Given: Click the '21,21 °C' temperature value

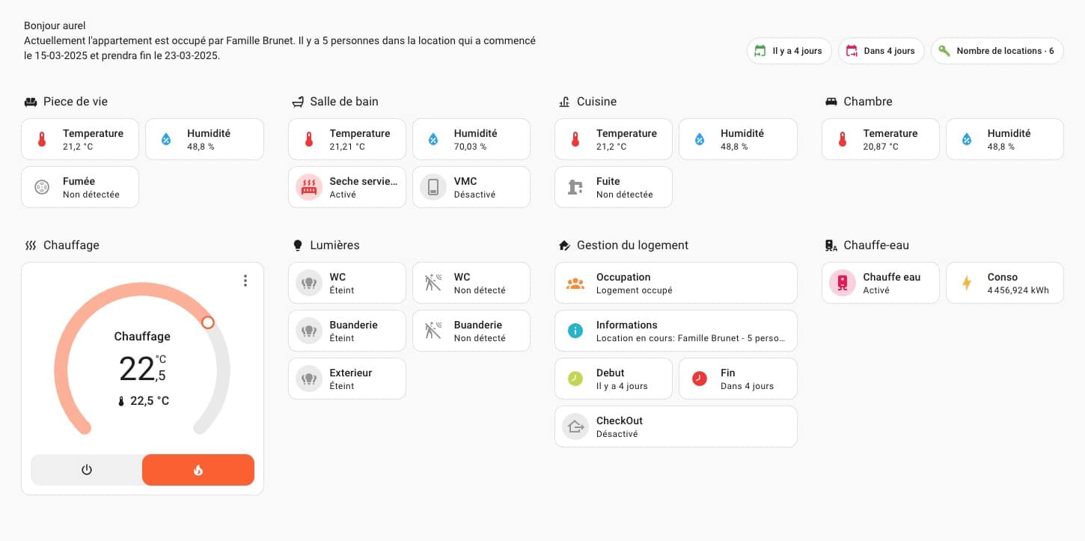Looking at the screenshot, I should click(347, 147).
